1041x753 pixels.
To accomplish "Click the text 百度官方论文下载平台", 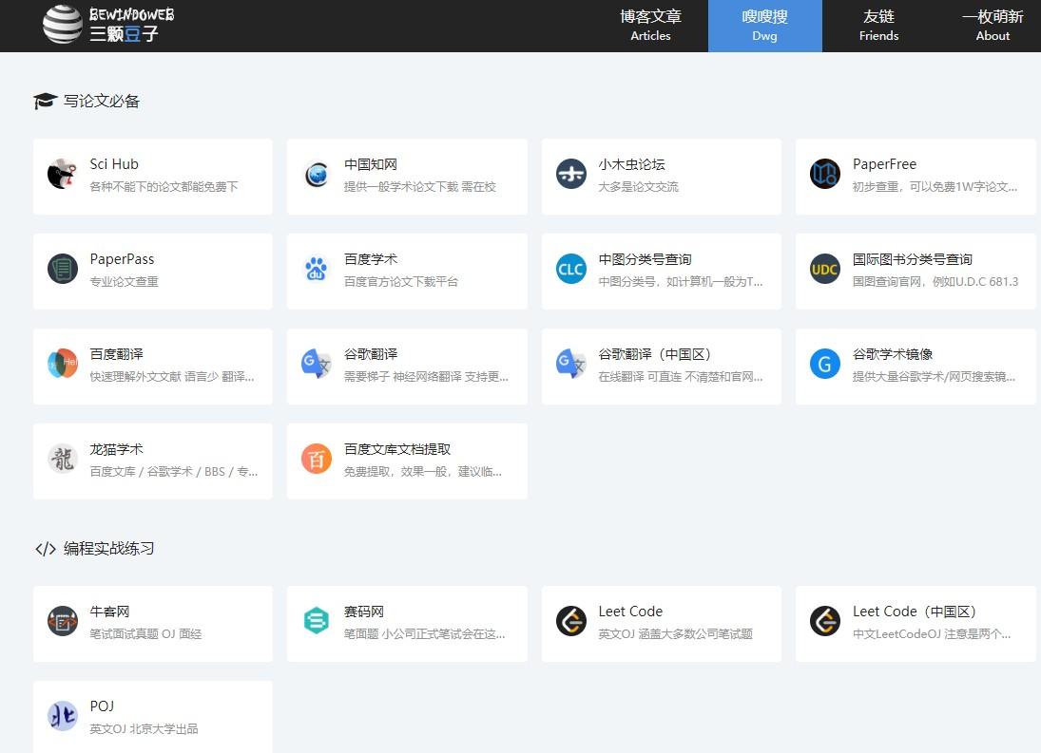I will [x=401, y=282].
